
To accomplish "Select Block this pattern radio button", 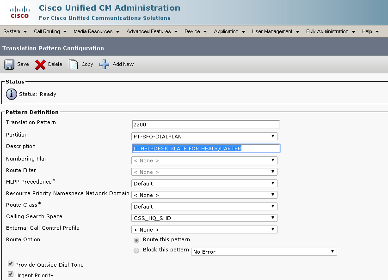I will point(136,250).
